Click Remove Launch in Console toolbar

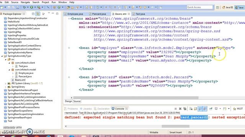tap(180, 108)
